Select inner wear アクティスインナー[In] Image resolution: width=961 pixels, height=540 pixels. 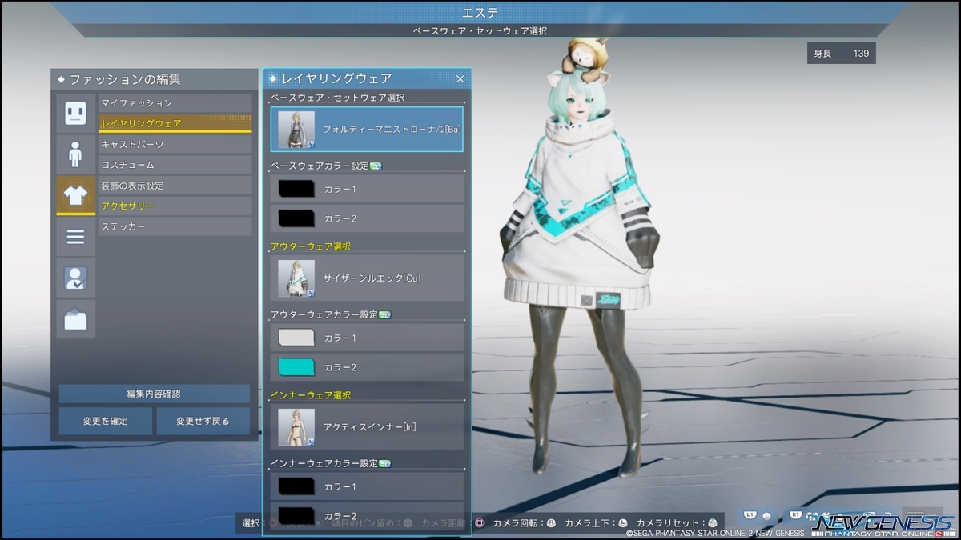click(x=367, y=426)
